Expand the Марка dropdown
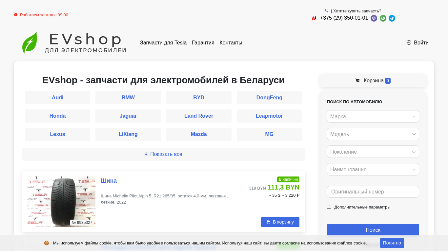 coord(373,116)
